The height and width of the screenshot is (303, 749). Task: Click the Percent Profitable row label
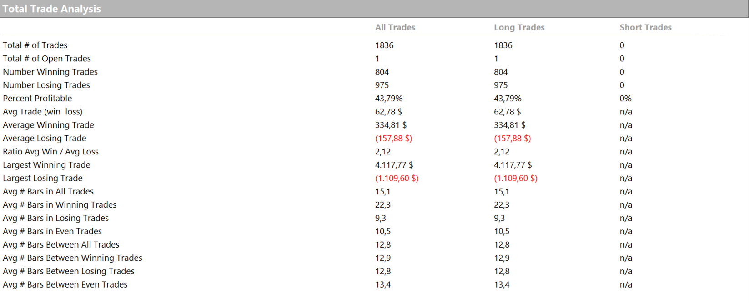tap(37, 99)
